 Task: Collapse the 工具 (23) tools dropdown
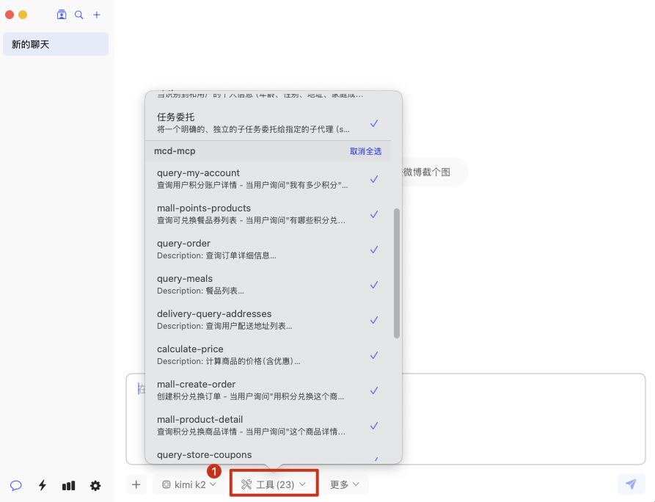coord(274,484)
